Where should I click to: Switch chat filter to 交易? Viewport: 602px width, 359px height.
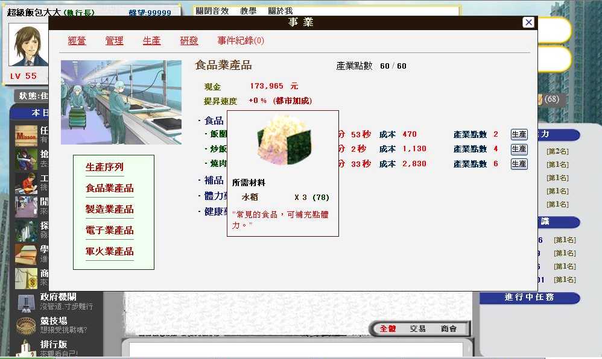coord(417,329)
